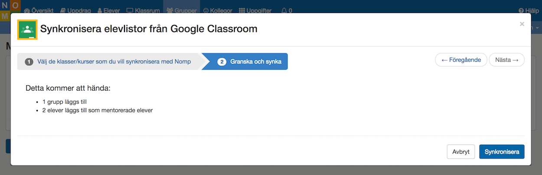Image resolution: width=542 pixels, height=175 pixels.
Task: Click the Synkronisera button
Action: pos(502,152)
